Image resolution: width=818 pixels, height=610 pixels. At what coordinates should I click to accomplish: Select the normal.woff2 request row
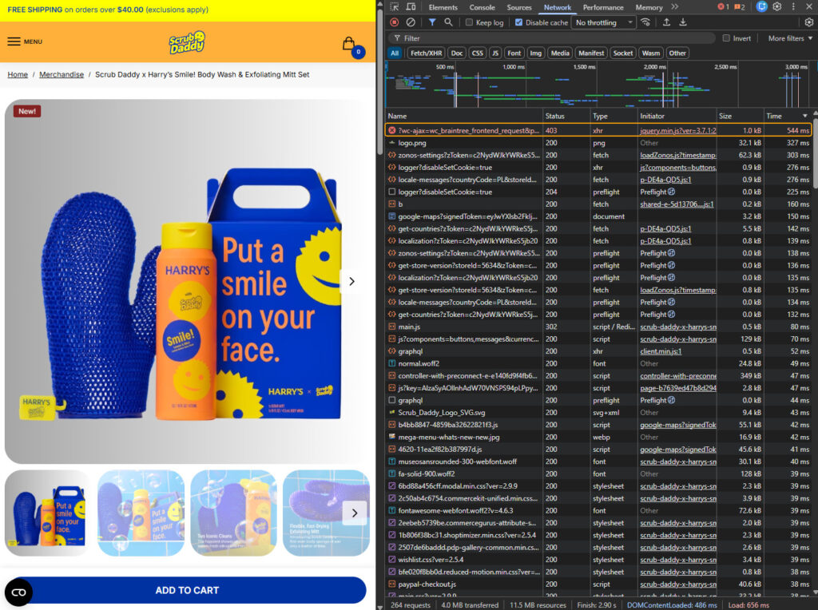(598, 363)
